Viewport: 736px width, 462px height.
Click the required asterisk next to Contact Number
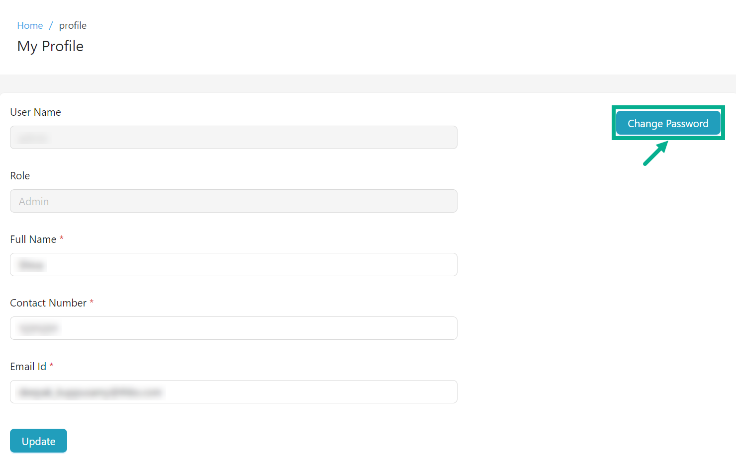click(x=92, y=302)
